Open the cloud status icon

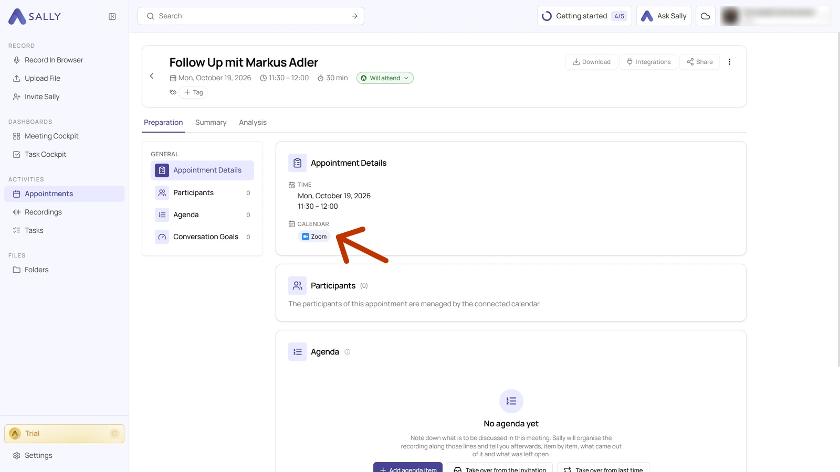click(x=705, y=16)
